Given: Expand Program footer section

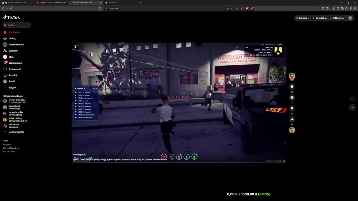Looking at the screenshot, I should 7,145.
